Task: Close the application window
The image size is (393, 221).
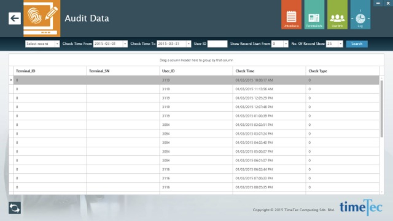Action: click(388, 3)
